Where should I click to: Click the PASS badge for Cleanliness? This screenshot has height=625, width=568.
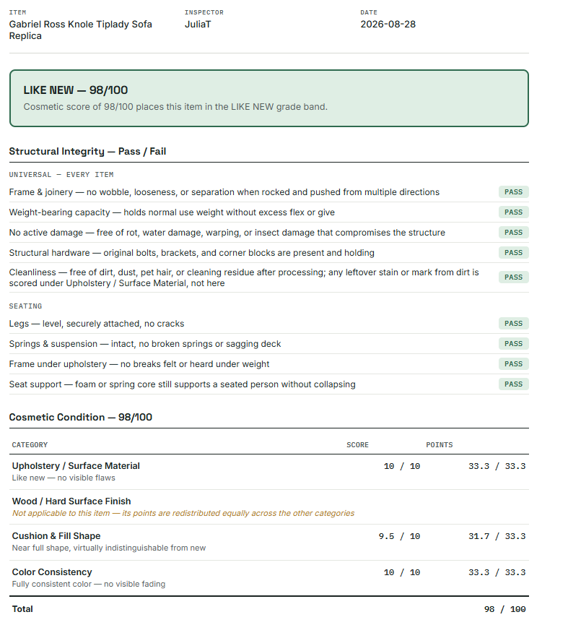click(513, 277)
